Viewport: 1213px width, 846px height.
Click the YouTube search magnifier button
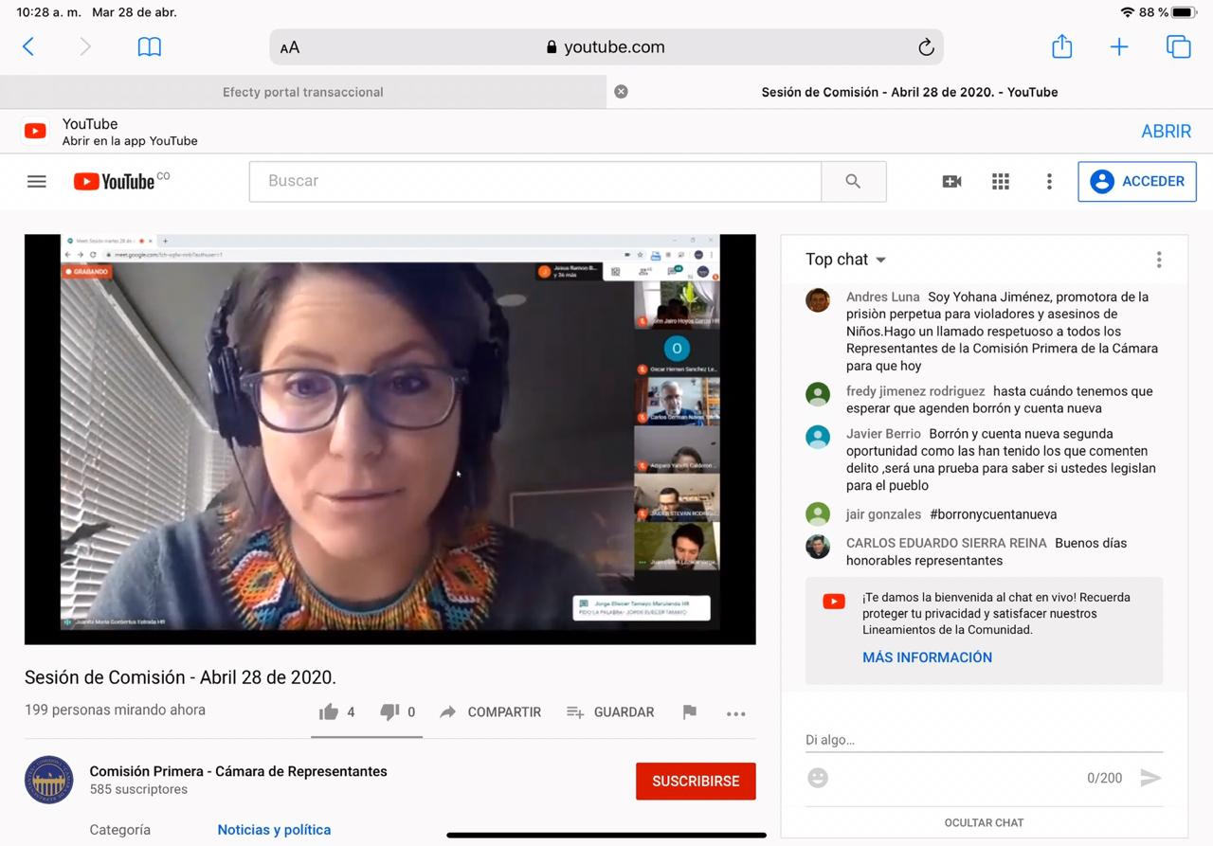853,182
